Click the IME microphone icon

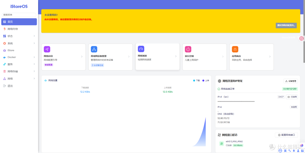(294, 151)
